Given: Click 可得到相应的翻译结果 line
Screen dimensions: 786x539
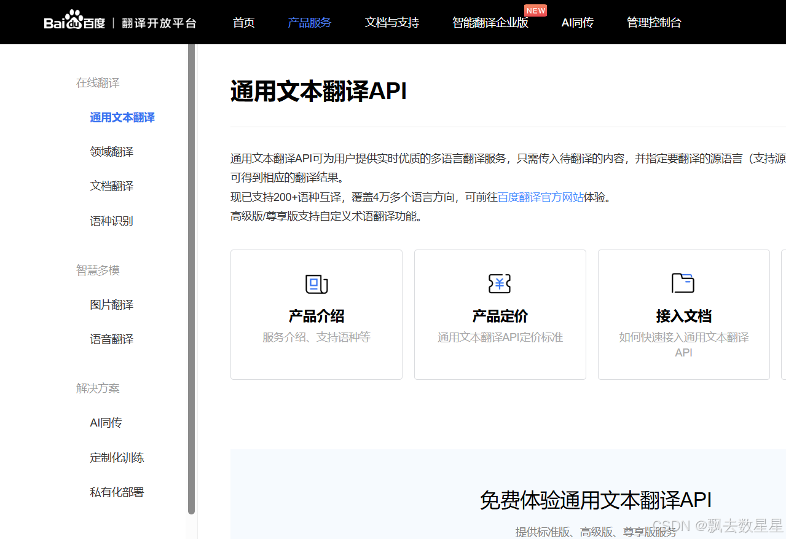Looking at the screenshot, I should (289, 178).
